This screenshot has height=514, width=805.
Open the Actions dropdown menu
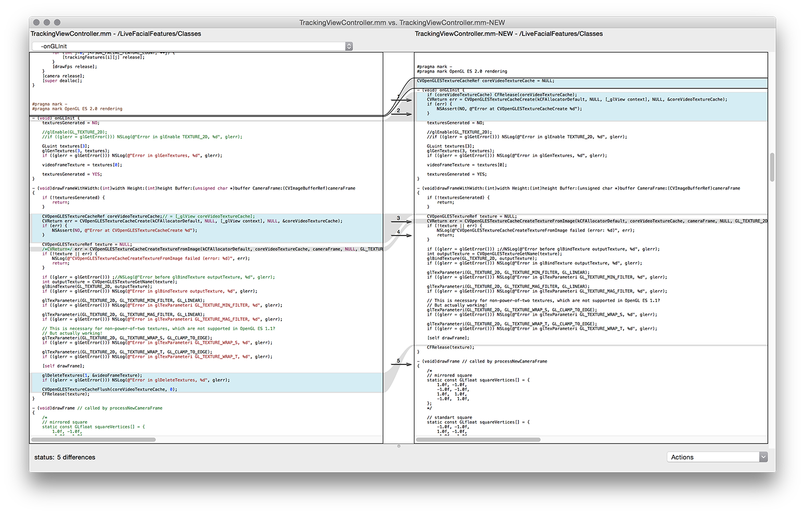coord(712,457)
